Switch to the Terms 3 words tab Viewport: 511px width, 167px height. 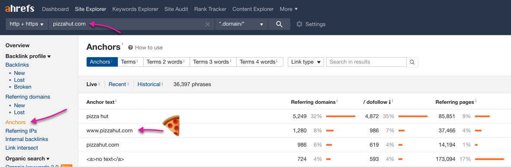[213, 62]
